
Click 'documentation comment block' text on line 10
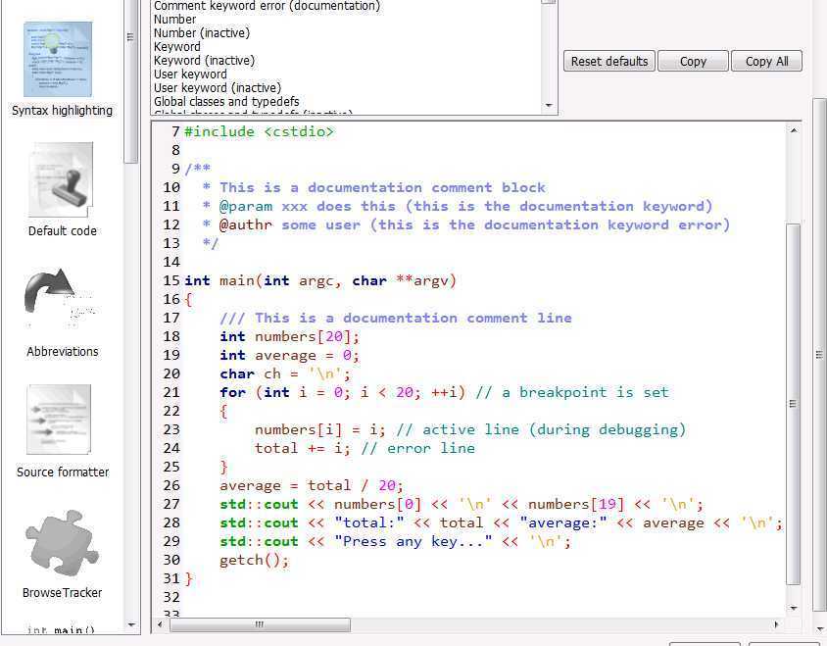coord(426,187)
